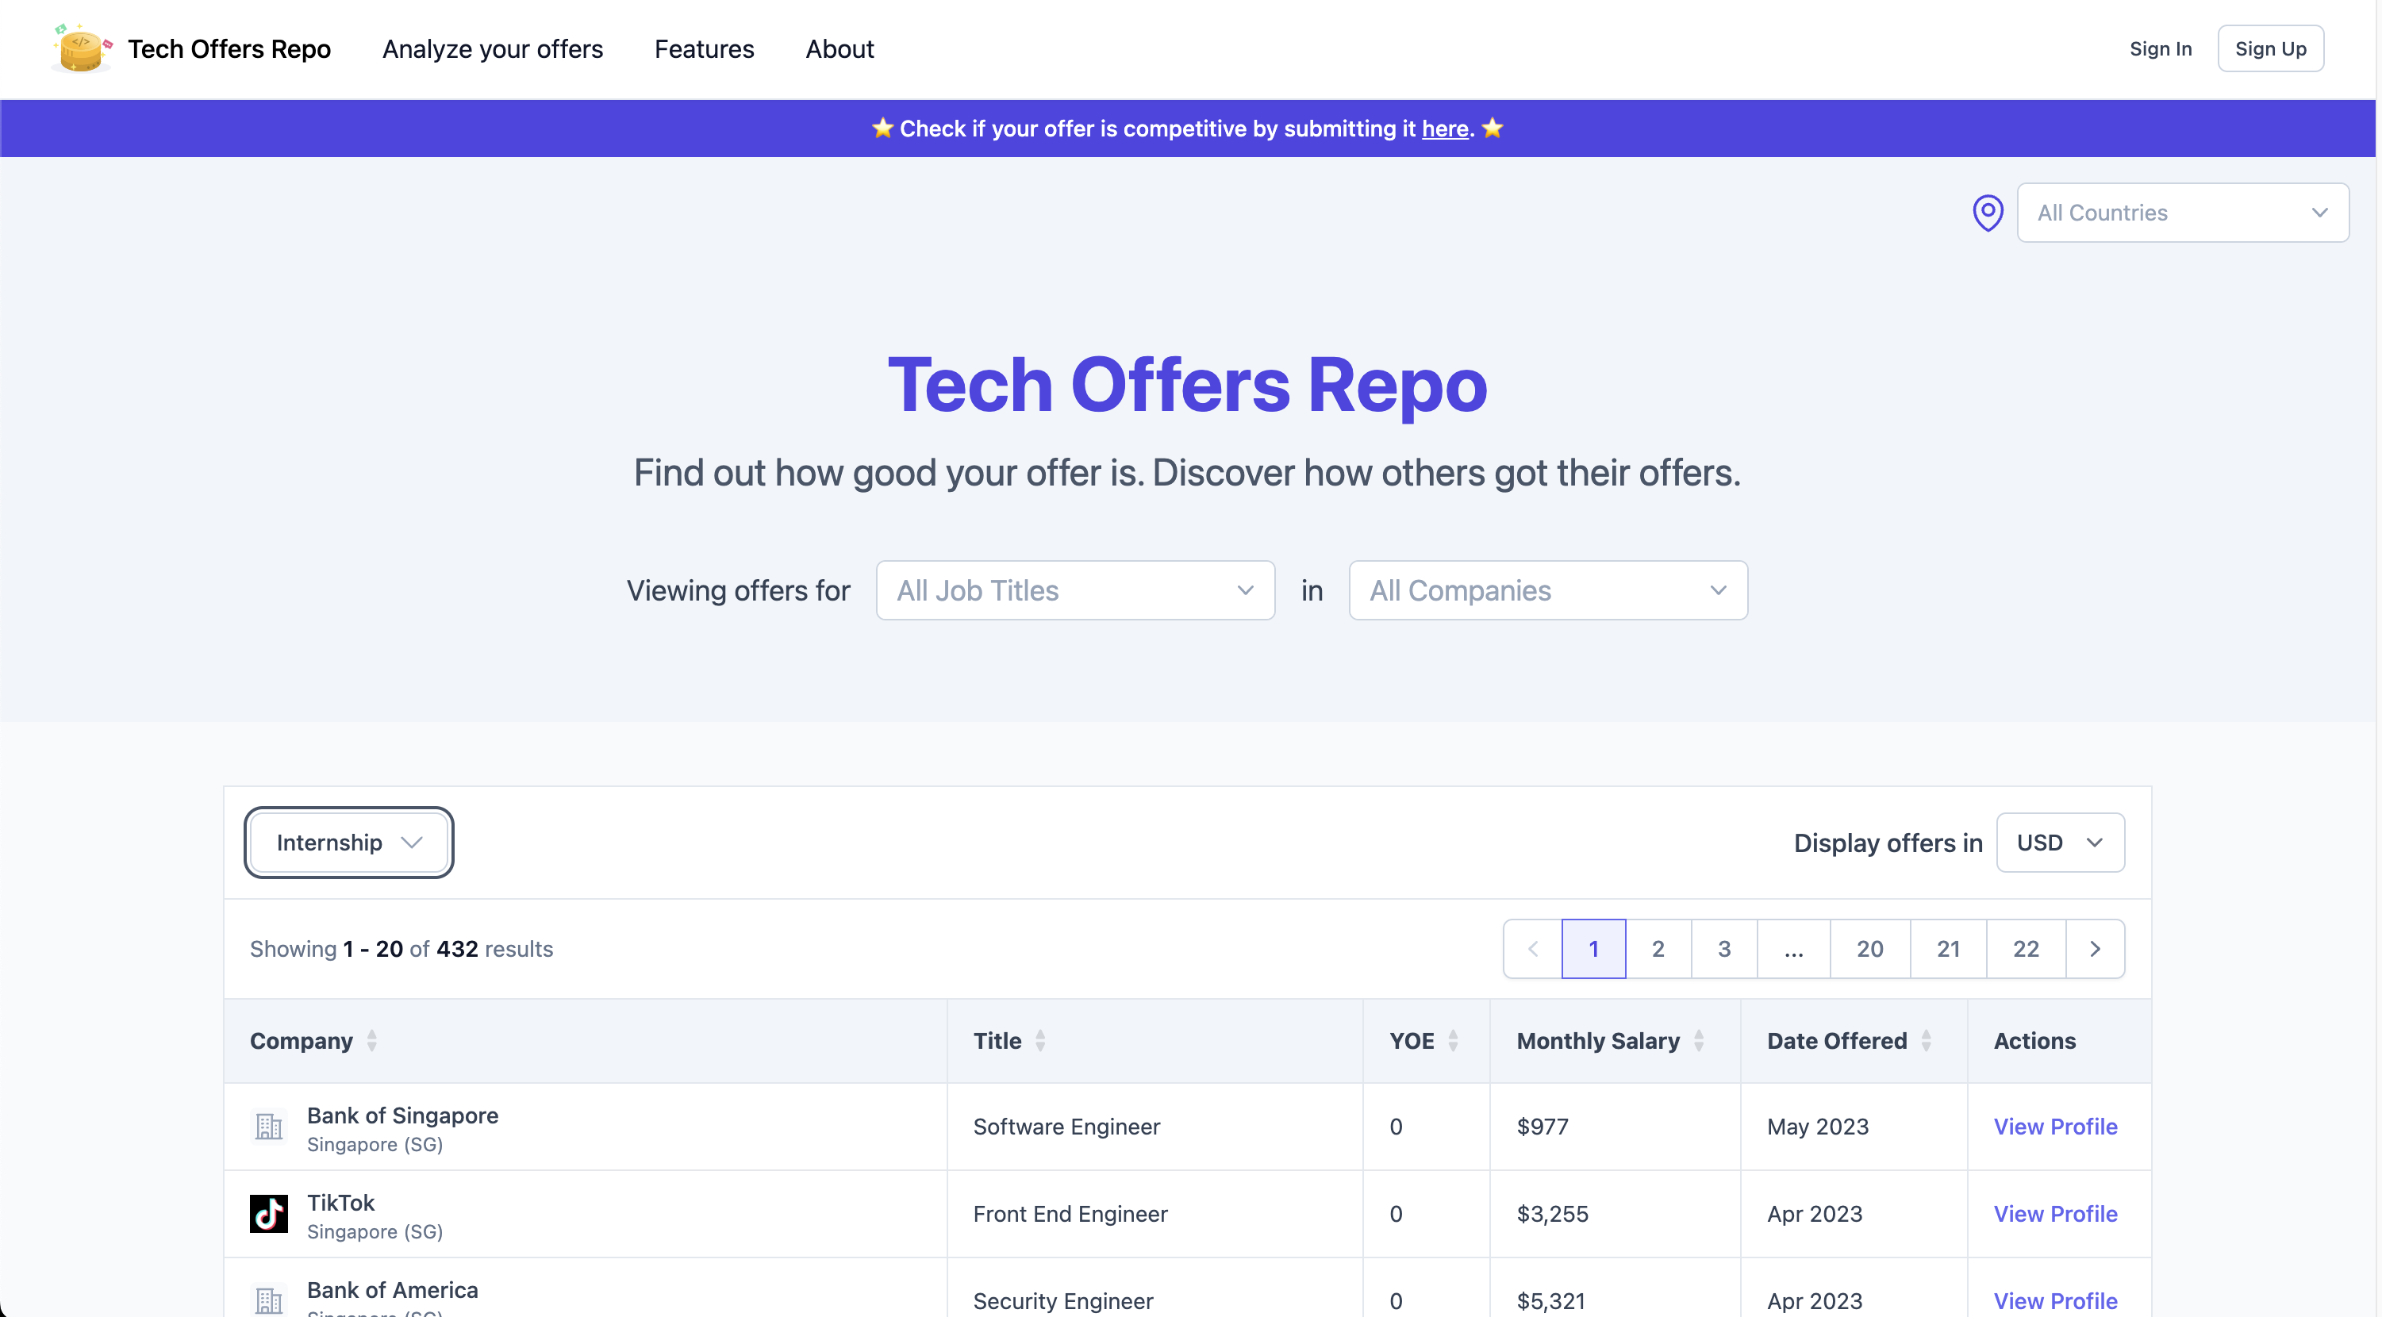Click the Bank of America company name
The height and width of the screenshot is (1317, 2382).
pos(392,1289)
